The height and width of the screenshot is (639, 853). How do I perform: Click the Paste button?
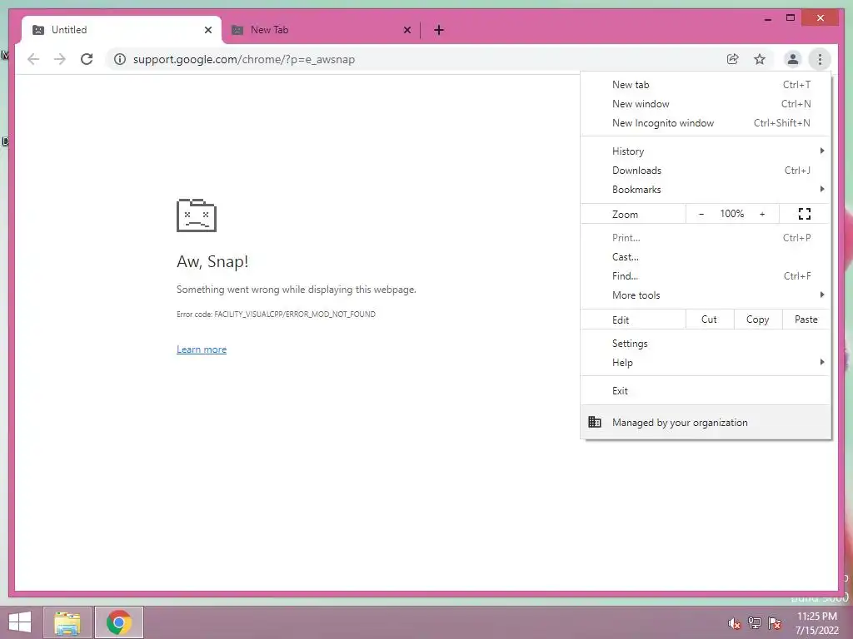tap(806, 319)
